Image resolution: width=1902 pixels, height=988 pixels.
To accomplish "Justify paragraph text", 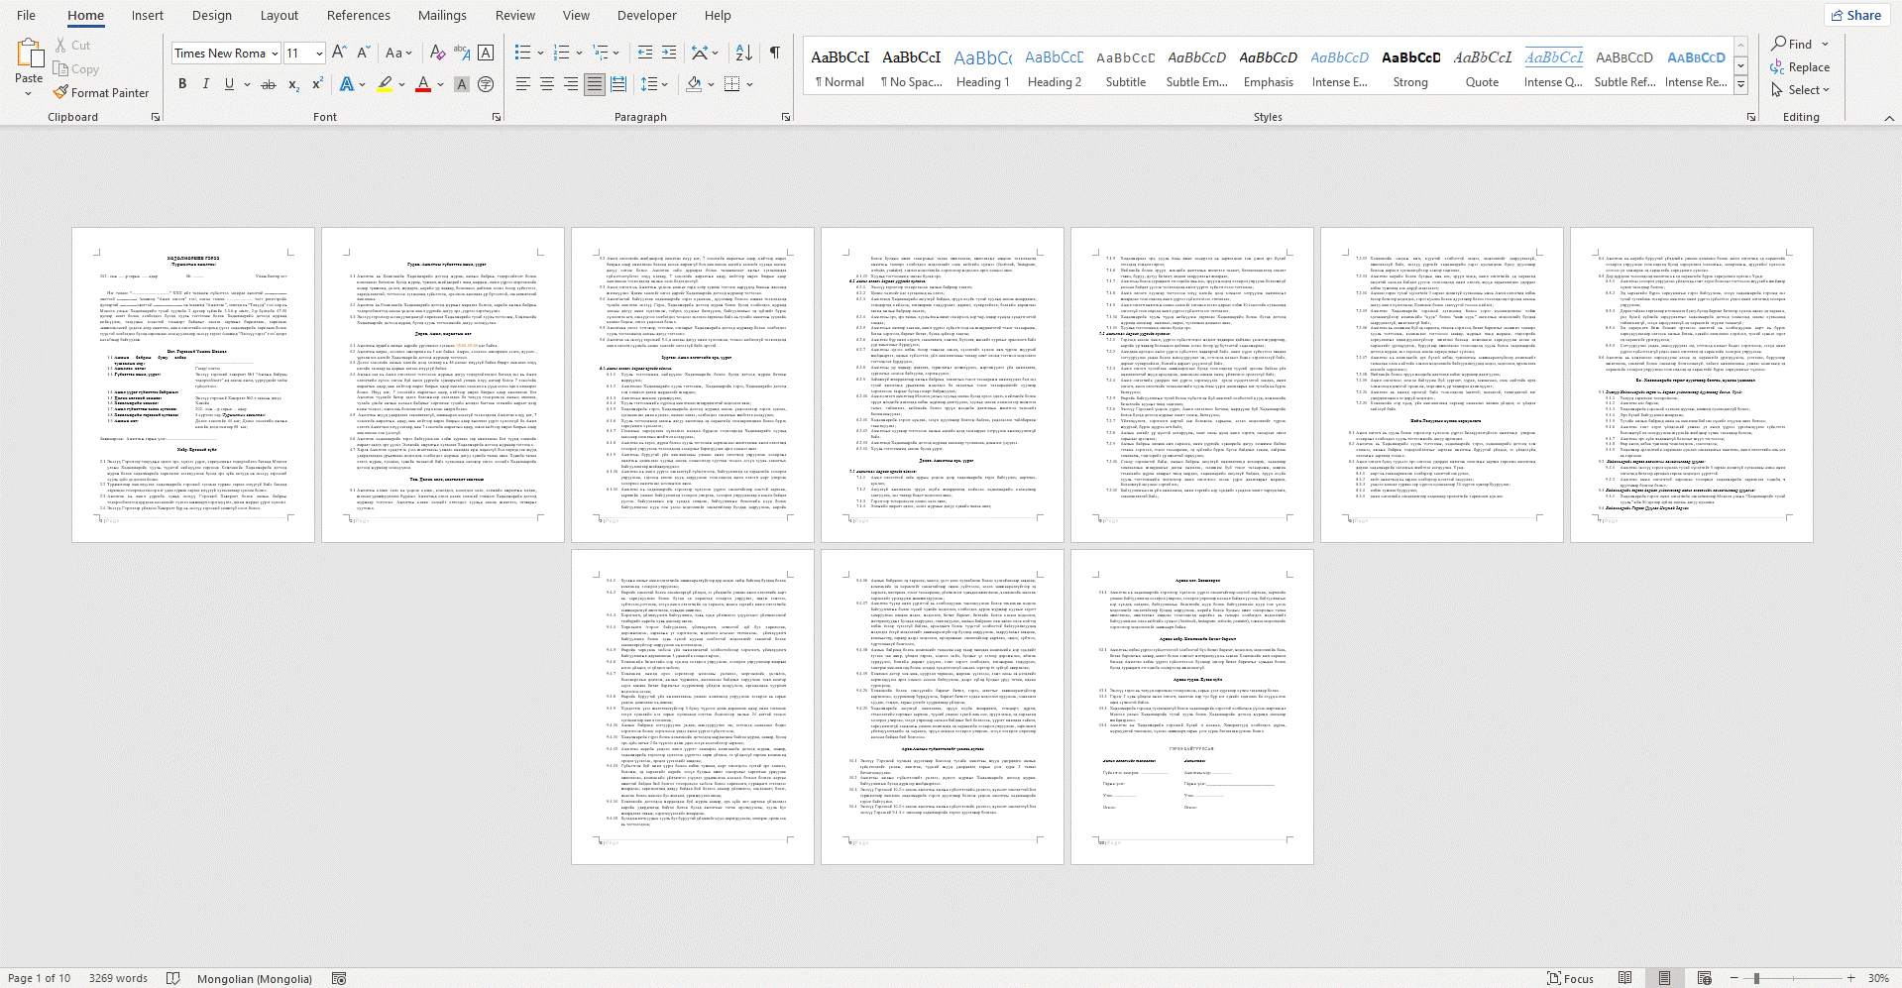I will point(594,84).
